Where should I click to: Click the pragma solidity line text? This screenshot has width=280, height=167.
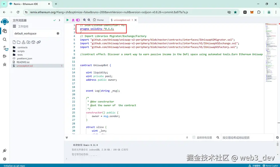click(x=97, y=29)
